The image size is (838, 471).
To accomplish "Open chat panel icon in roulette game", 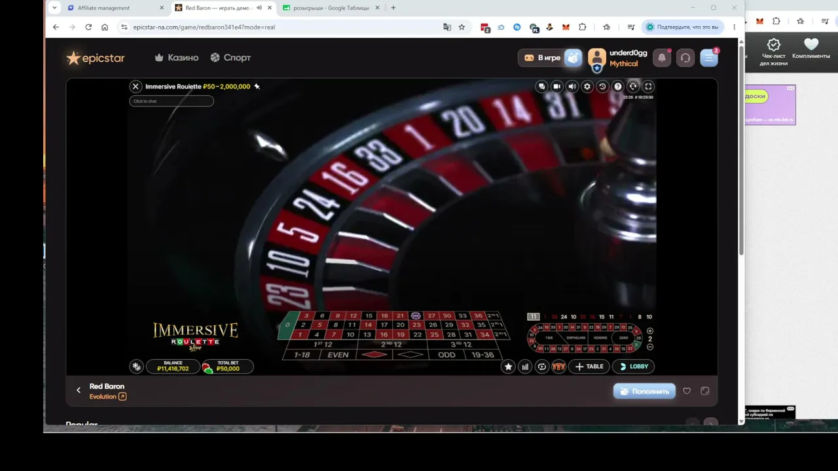I will (x=541, y=86).
